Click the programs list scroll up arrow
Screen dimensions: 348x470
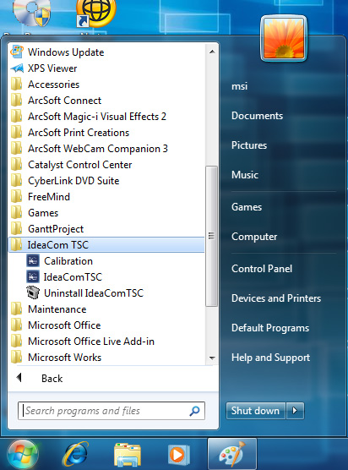tap(212, 52)
